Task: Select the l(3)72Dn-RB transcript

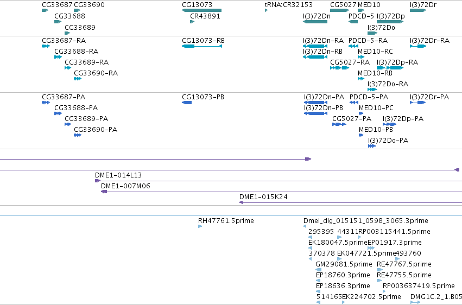Action: 315,57
